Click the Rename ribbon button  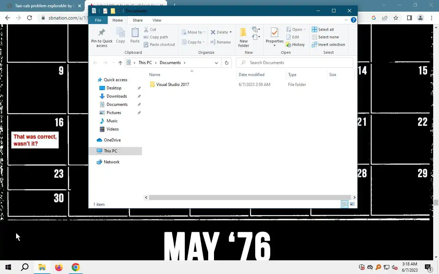pyautogui.click(x=221, y=42)
